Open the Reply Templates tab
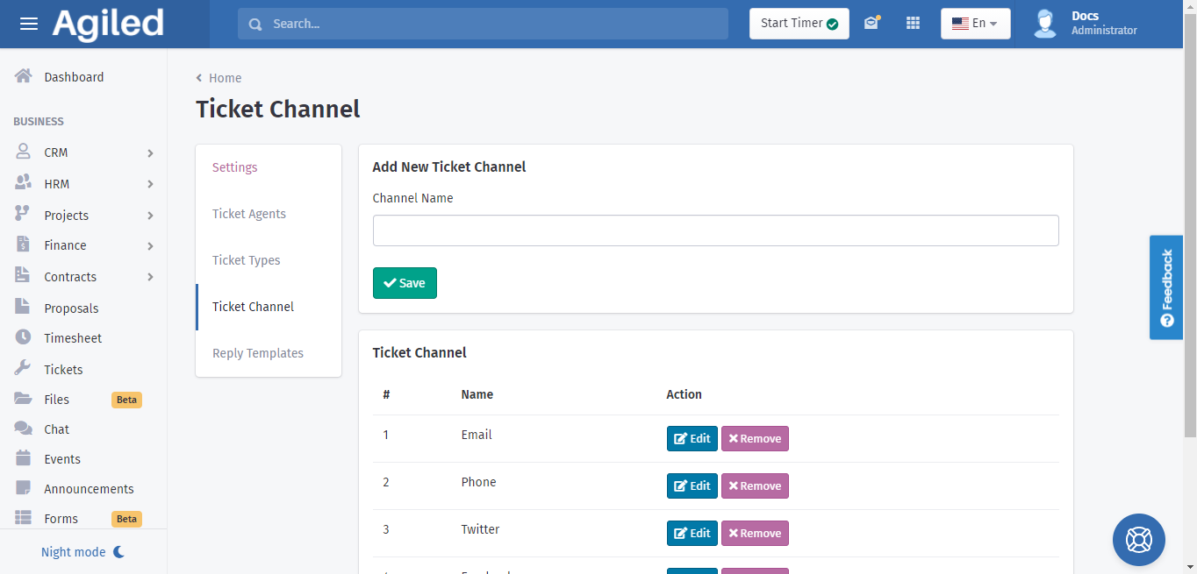Viewport: 1197px width, 574px height. (258, 353)
